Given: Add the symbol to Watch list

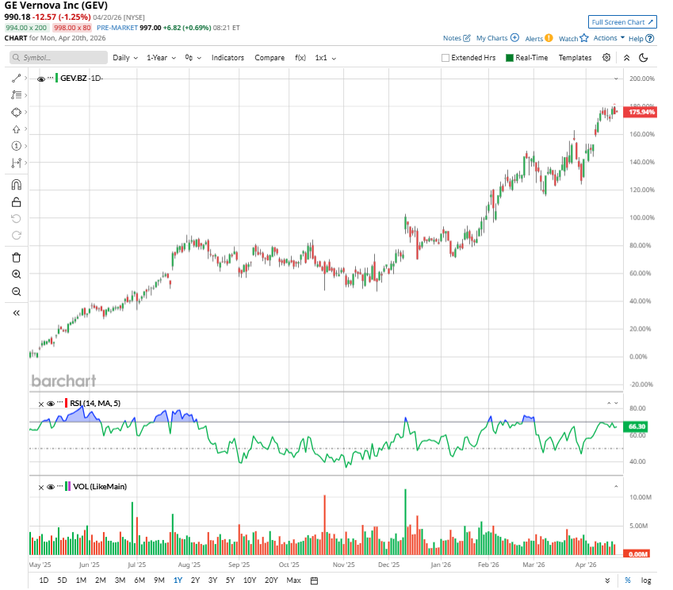Looking at the screenshot, I should (x=573, y=38).
